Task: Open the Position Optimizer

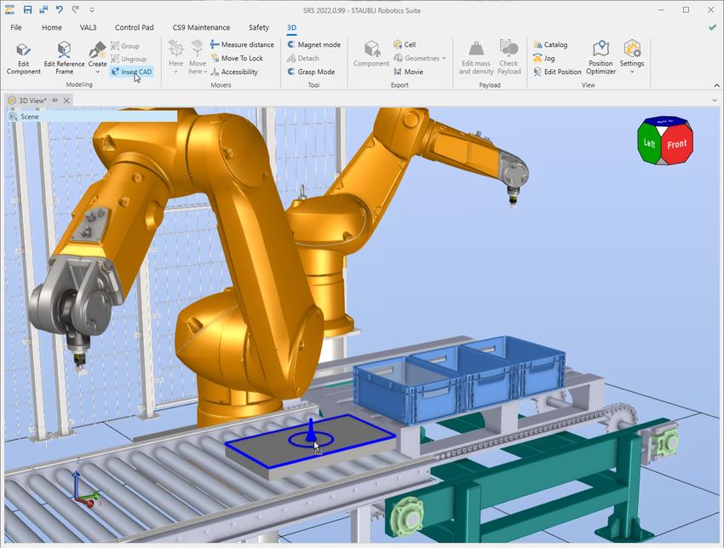Action: (600, 58)
